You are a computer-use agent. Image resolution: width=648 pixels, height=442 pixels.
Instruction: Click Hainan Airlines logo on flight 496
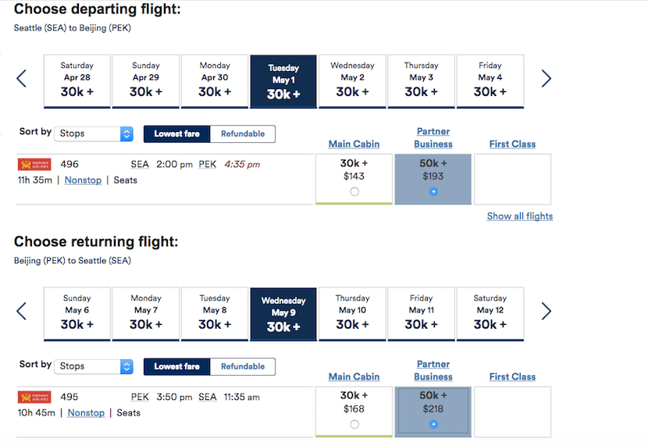[34, 165]
